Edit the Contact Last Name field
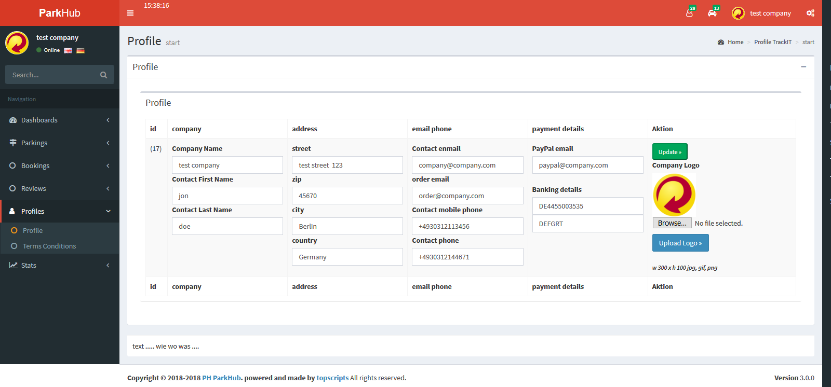Viewport: 831px width, 387px height. 227,226
